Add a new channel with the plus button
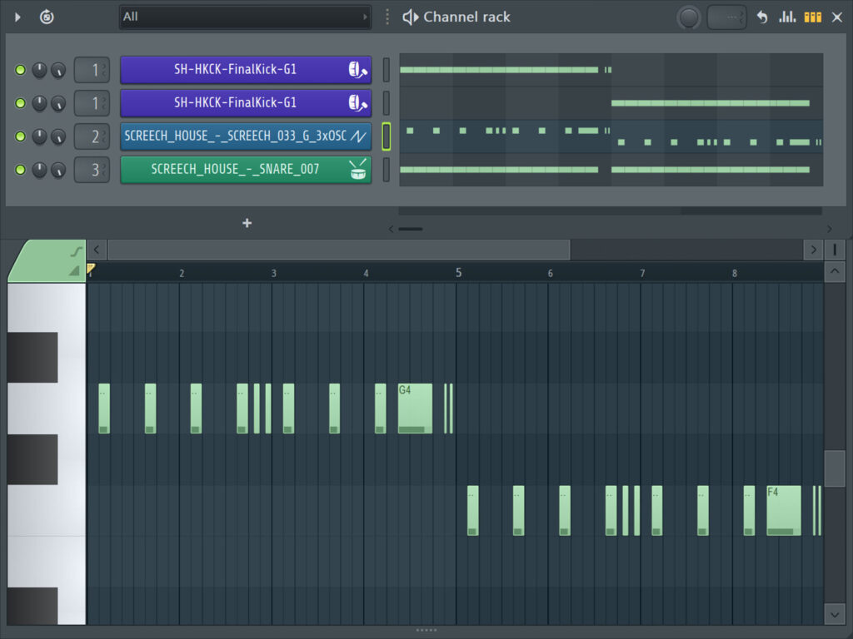Image resolution: width=853 pixels, height=639 pixels. (x=247, y=223)
